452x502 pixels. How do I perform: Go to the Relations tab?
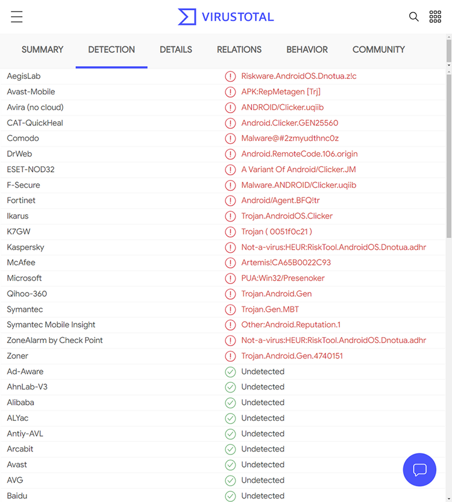coord(239,49)
